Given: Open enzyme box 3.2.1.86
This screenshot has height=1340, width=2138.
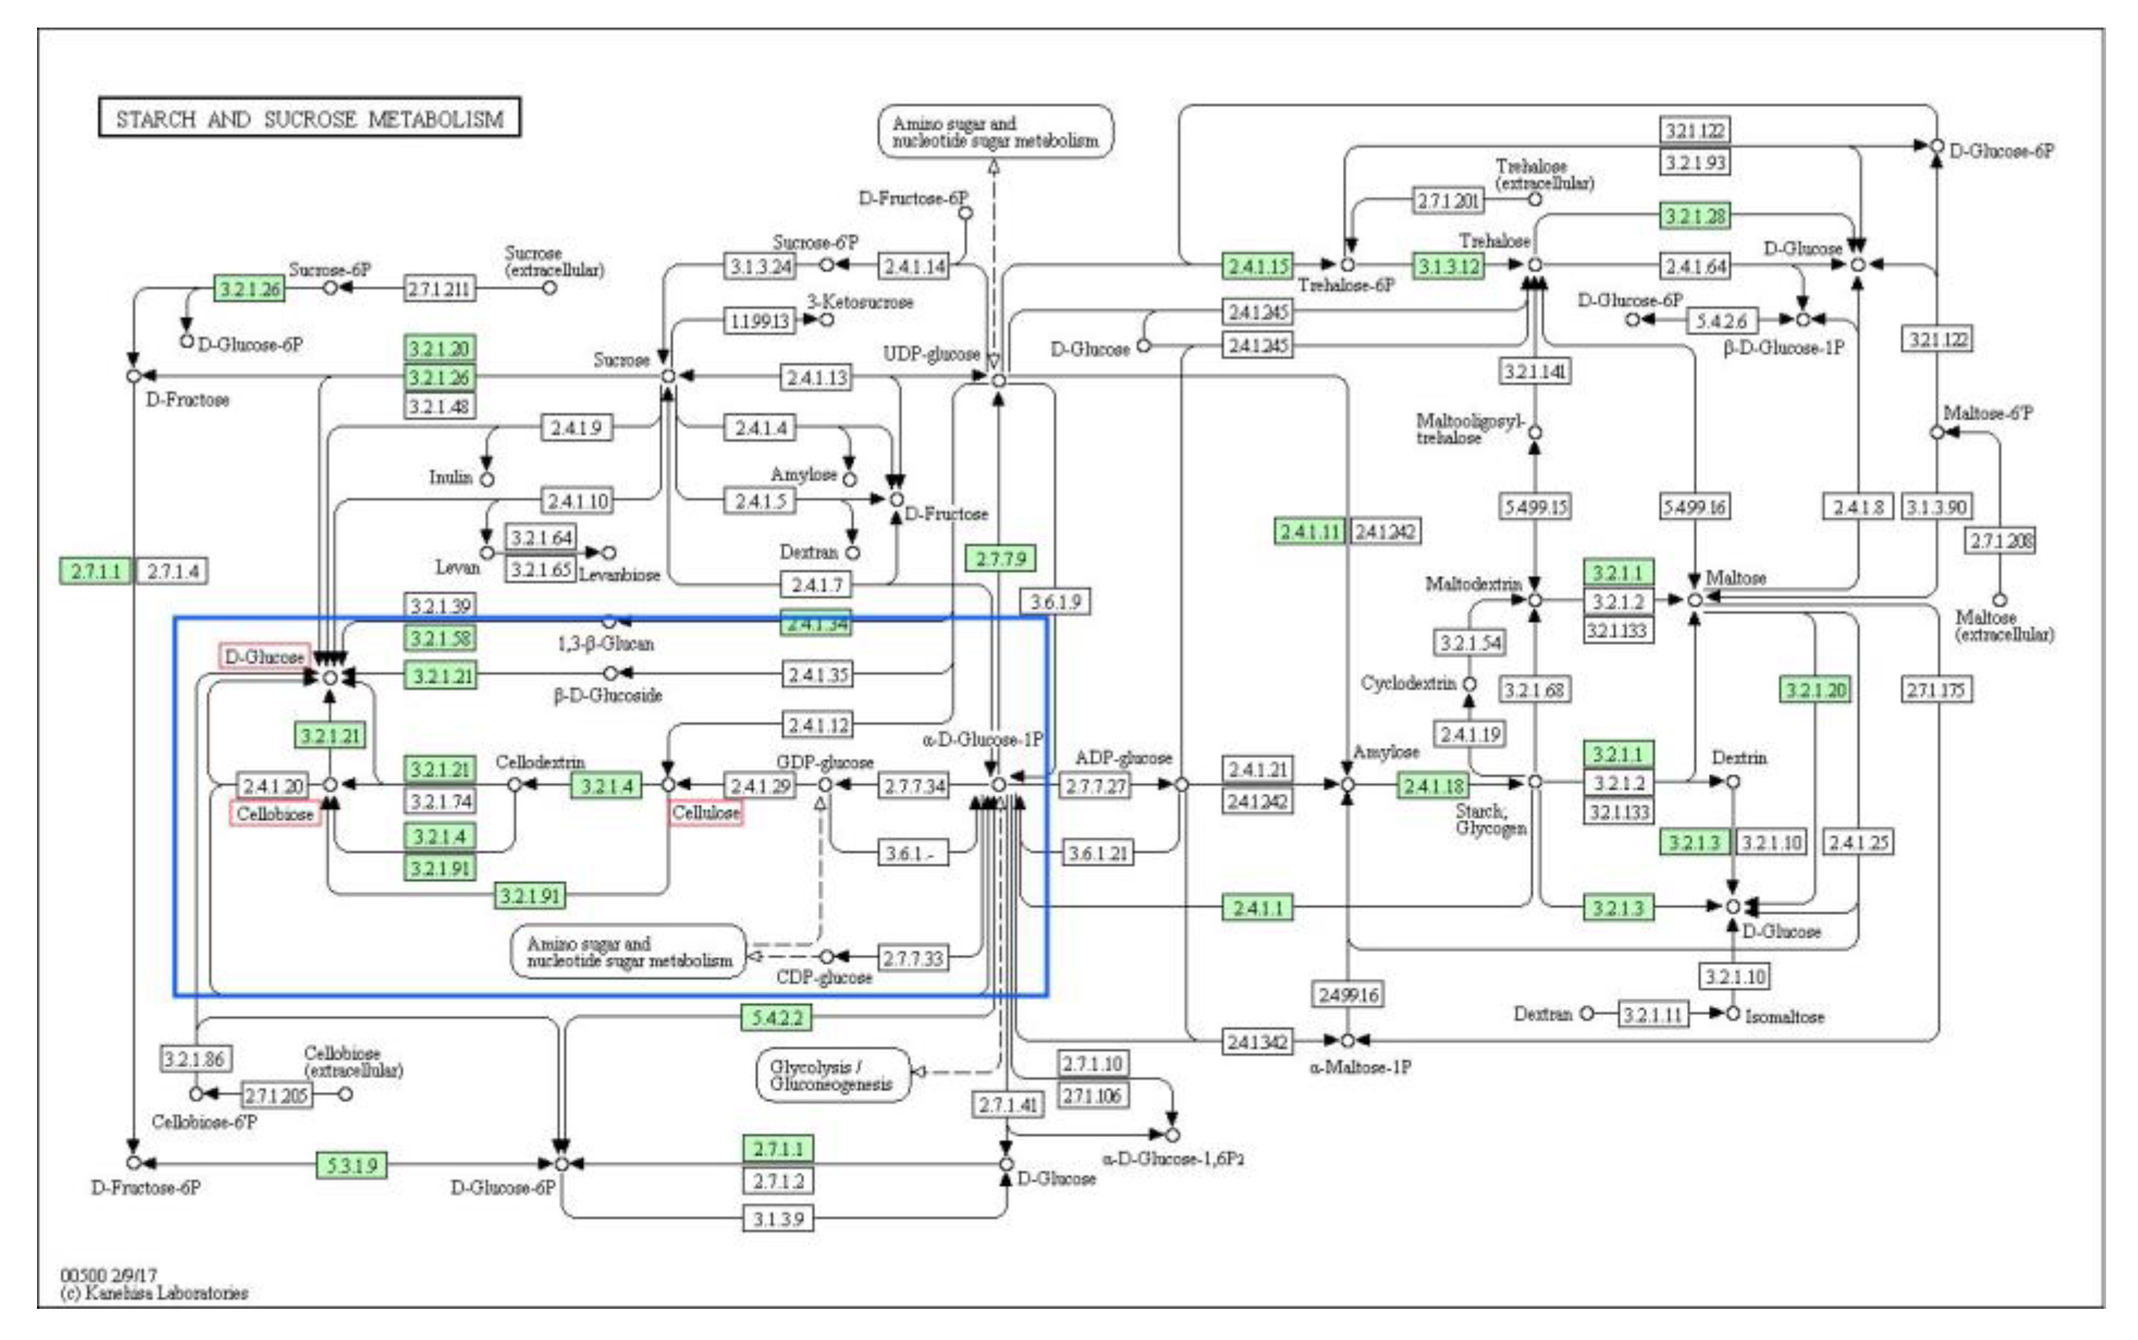Looking at the screenshot, I should pos(197,1059).
